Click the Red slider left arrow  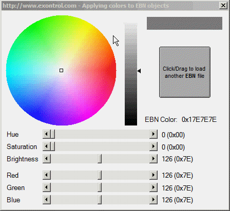[x=47, y=175]
